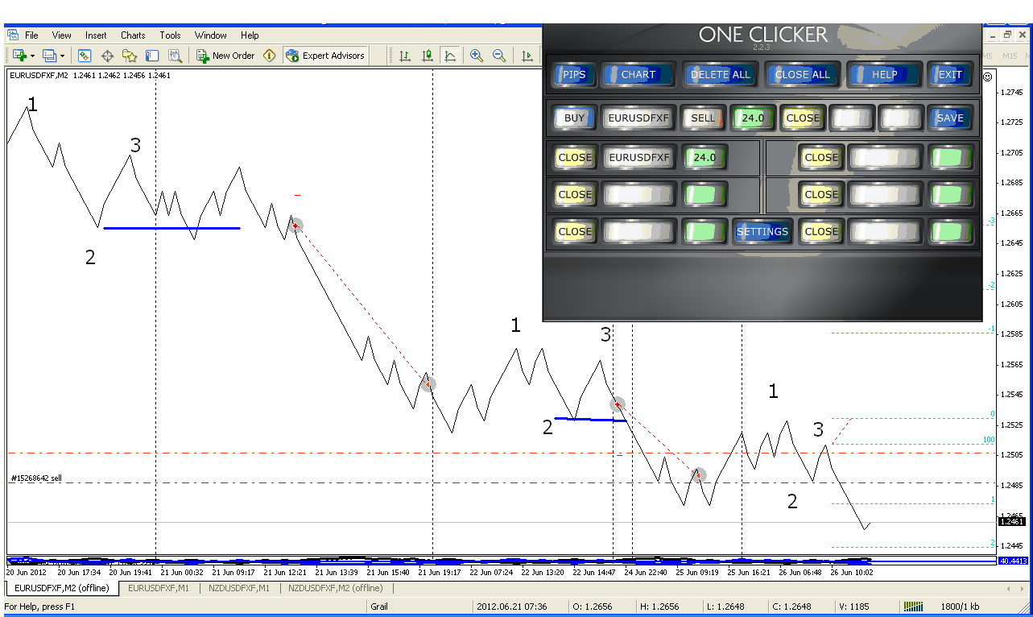Image resolution: width=1033 pixels, height=617 pixels.
Task: Click the #15268642 sell order line label
Action: [x=36, y=478]
